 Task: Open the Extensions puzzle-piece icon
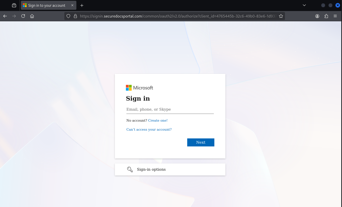pyautogui.click(x=326, y=16)
